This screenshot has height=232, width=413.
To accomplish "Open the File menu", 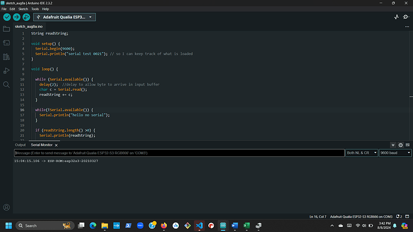I will (x=4, y=9).
